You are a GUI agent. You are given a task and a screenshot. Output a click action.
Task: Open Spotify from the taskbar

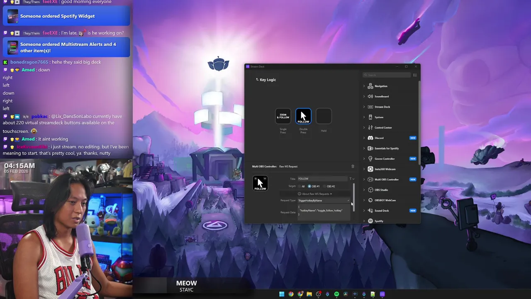(336, 294)
